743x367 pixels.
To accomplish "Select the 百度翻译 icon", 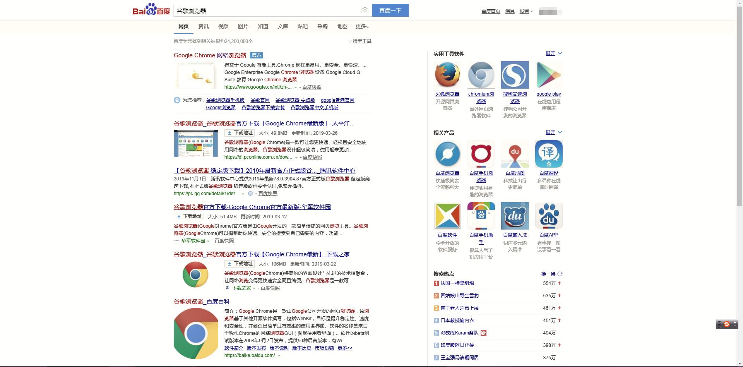I will (x=549, y=154).
